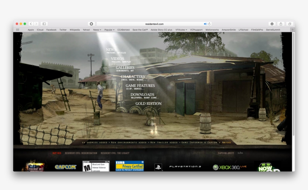This screenshot has height=190, width=308.
Task: Expand the News bookmarks folder
Action: pos(97,30)
